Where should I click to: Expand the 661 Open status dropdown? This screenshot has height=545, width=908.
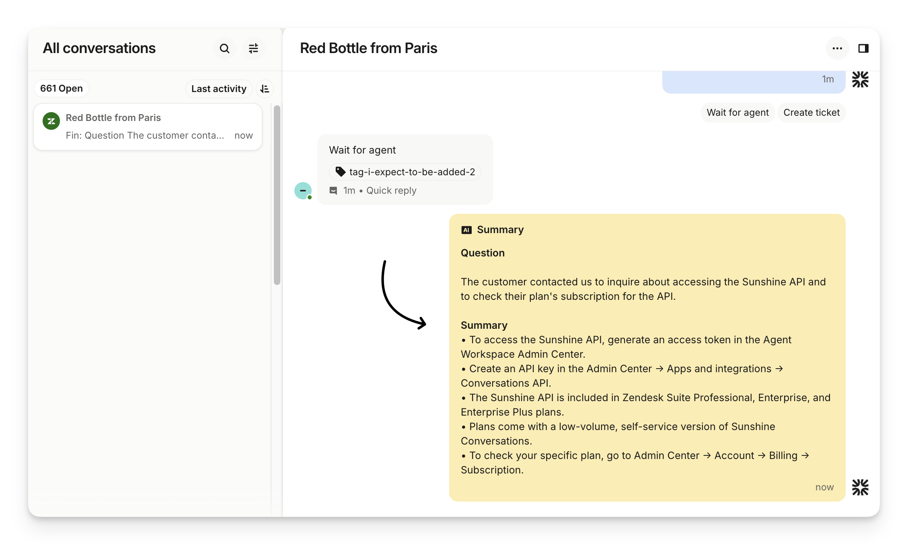coord(62,88)
